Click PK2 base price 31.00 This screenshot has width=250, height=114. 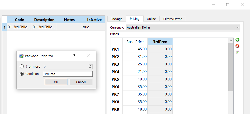tap(135, 57)
